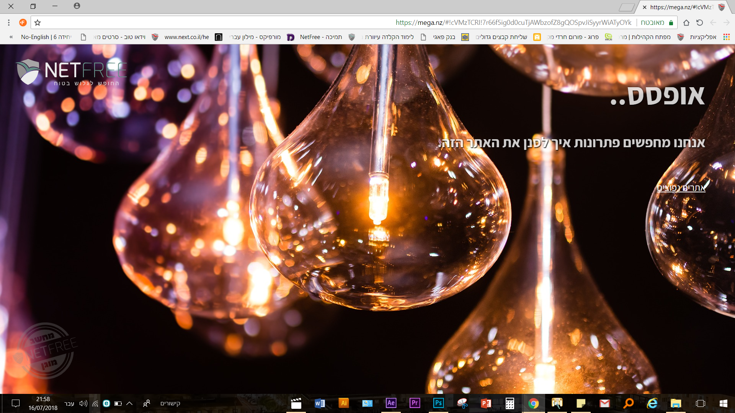Viewport: 735px width, 413px height.
Task: Open File Explorer from the taskbar
Action: [676, 403]
